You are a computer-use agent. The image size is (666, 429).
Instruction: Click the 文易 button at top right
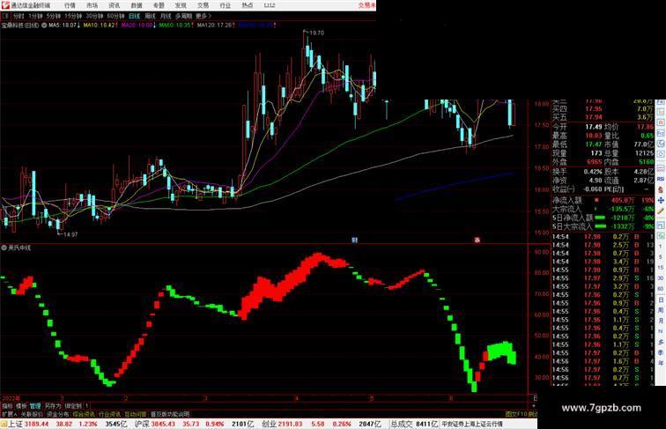click(x=366, y=5)
